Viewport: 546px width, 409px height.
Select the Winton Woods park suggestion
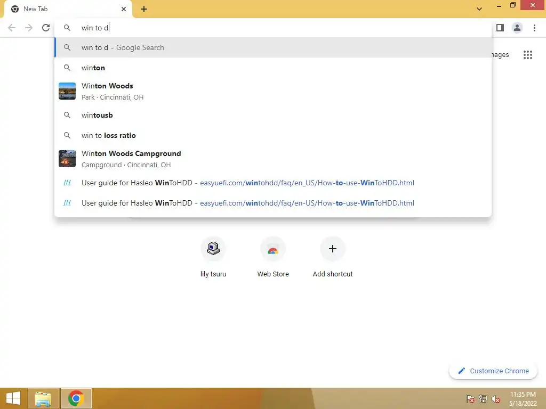273,91
